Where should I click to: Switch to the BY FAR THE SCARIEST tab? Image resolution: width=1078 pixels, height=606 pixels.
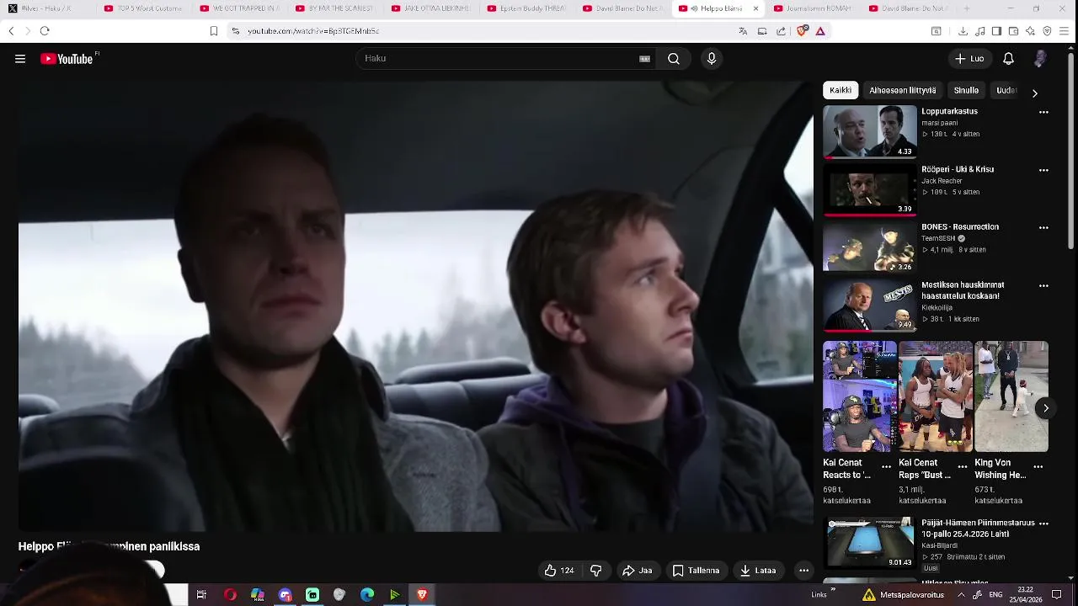point(335,8)
